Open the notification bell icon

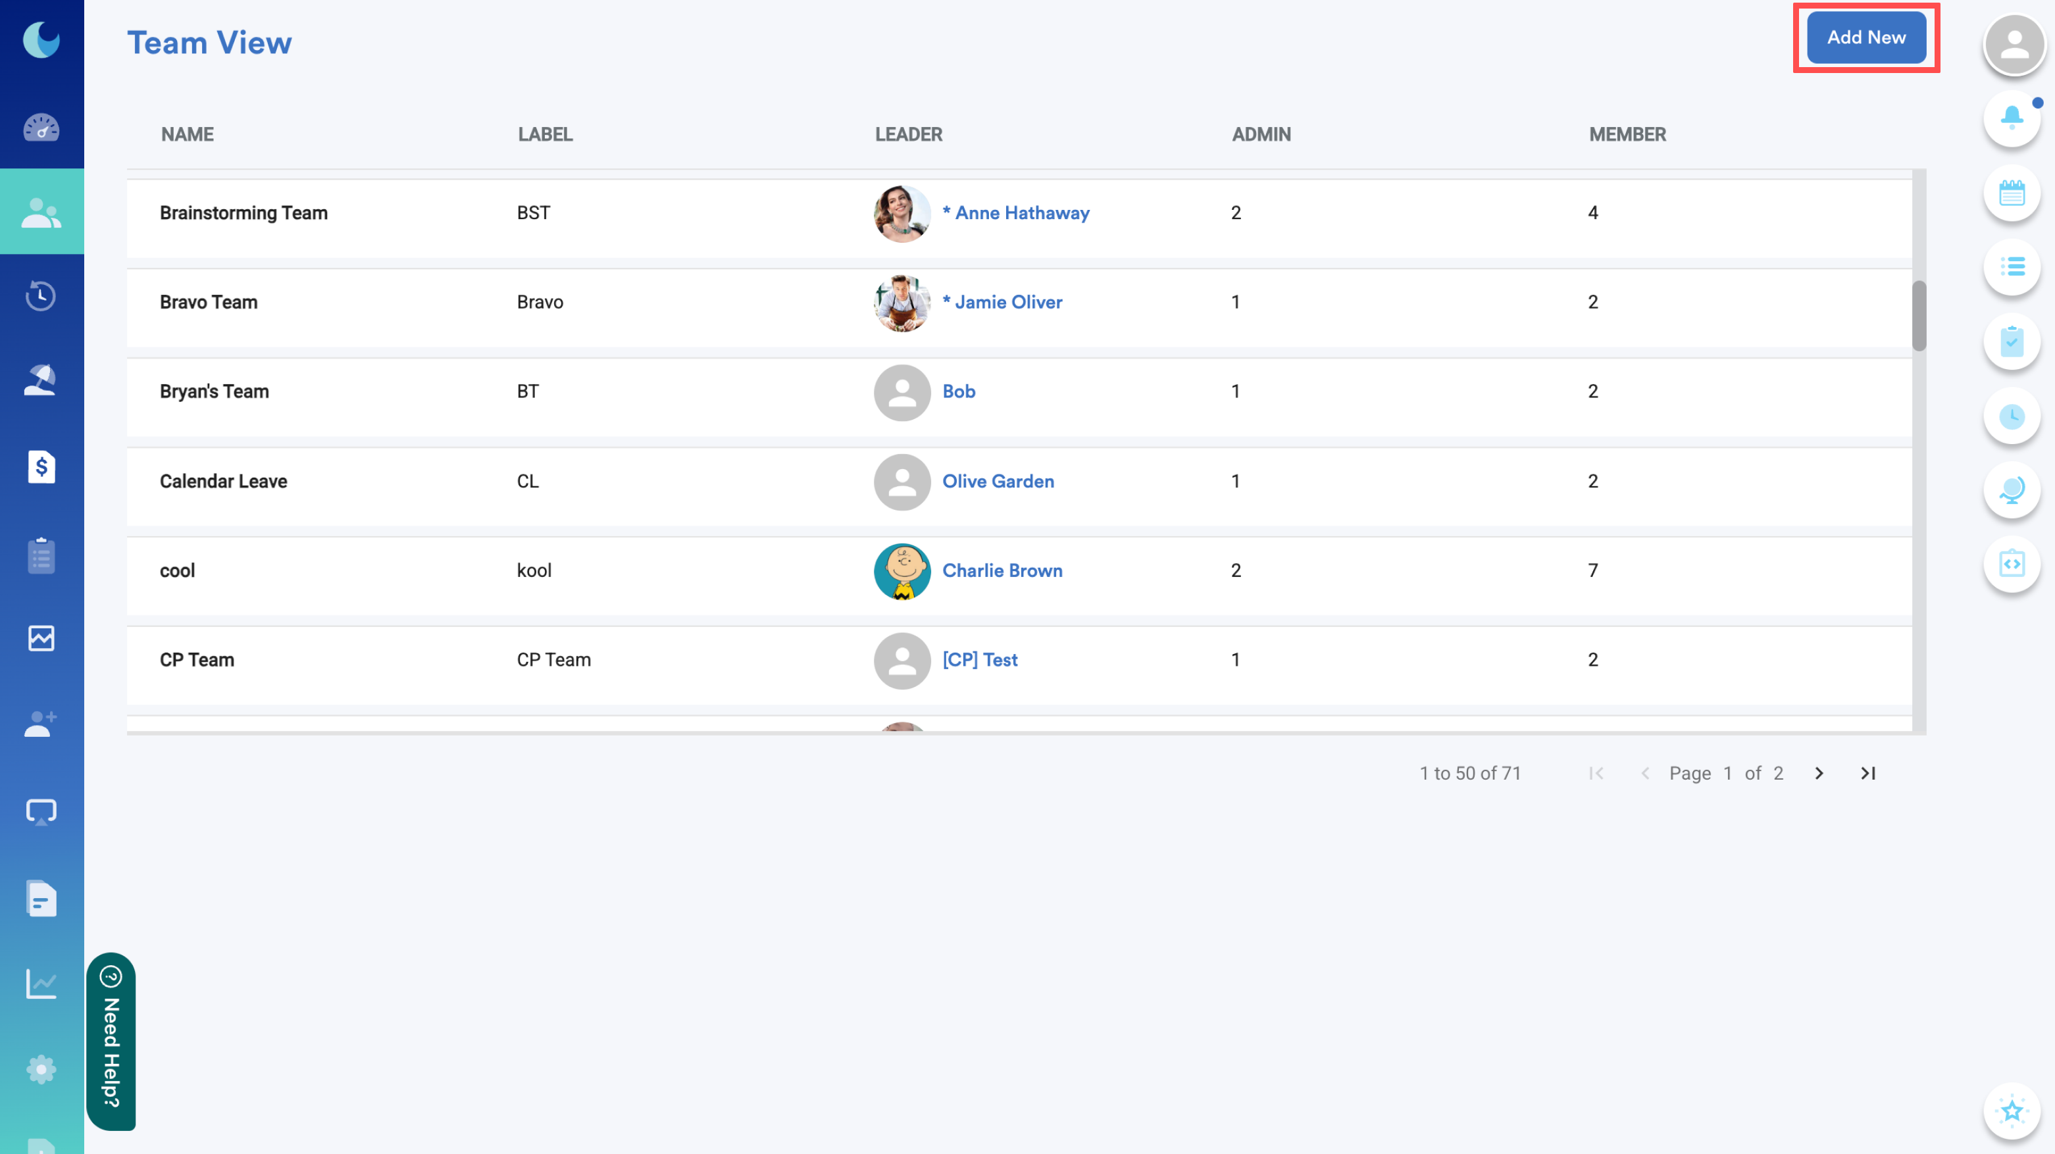[x=2011, y=118]
